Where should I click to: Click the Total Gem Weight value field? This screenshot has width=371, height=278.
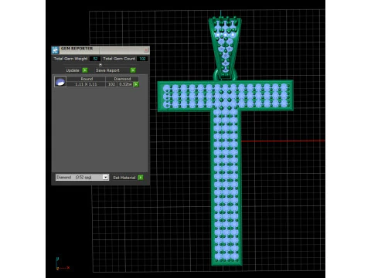click(95, 59)
